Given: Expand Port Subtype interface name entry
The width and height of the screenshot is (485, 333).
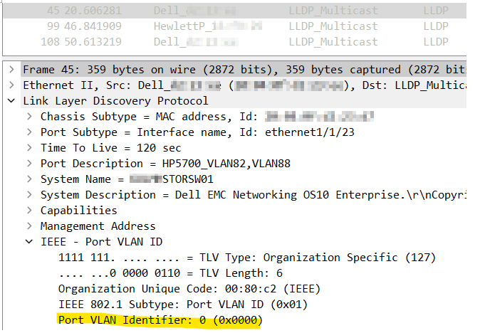Looking at the screenshot, I should (x=29, y=132).
